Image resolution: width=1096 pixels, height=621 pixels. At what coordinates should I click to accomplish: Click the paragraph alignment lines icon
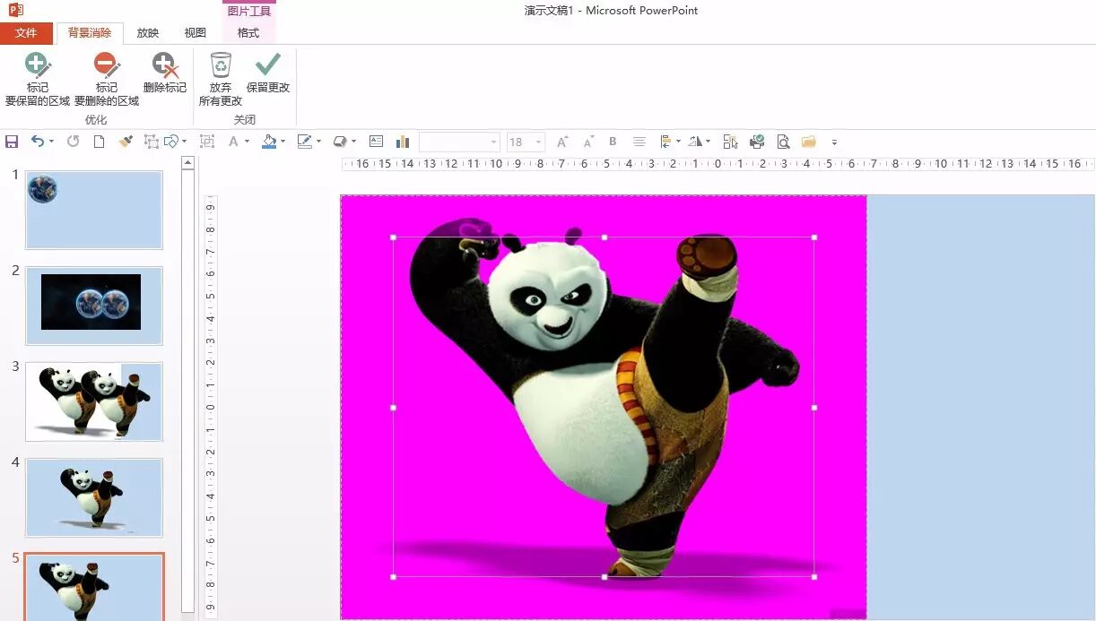tap(639, 142)
